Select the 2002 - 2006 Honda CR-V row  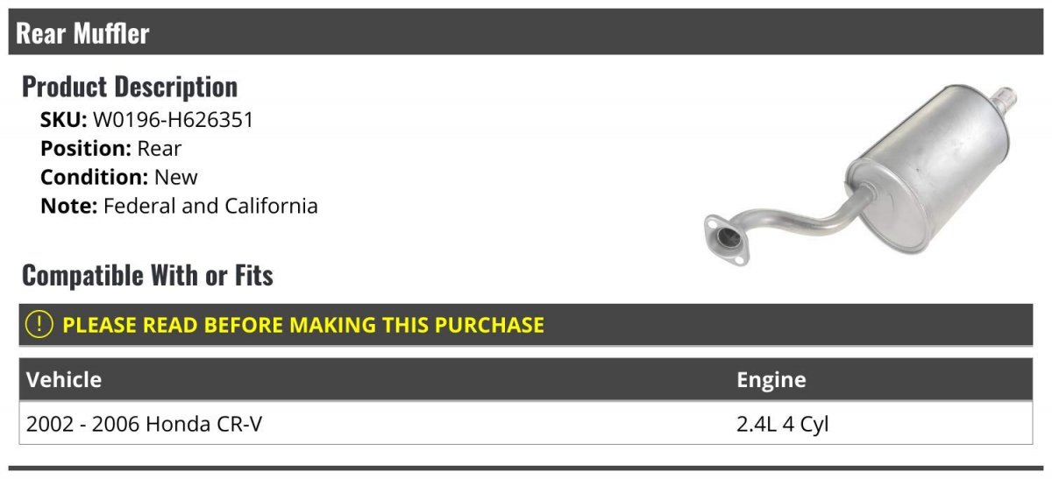tap(526, 424)
